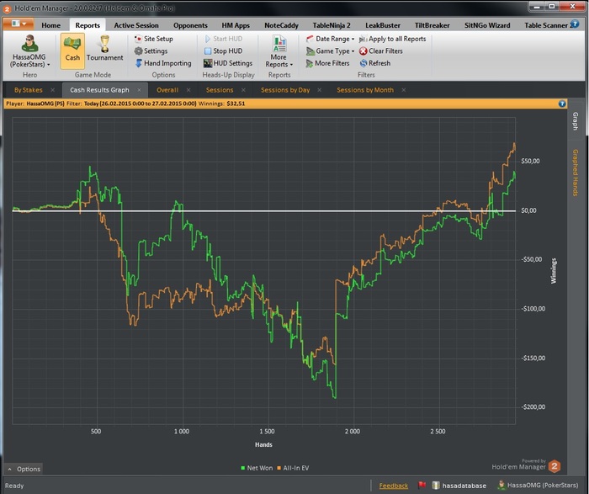Open HUD Settings
The width and height of the screenshot is (589, 494).
(228, 63)
